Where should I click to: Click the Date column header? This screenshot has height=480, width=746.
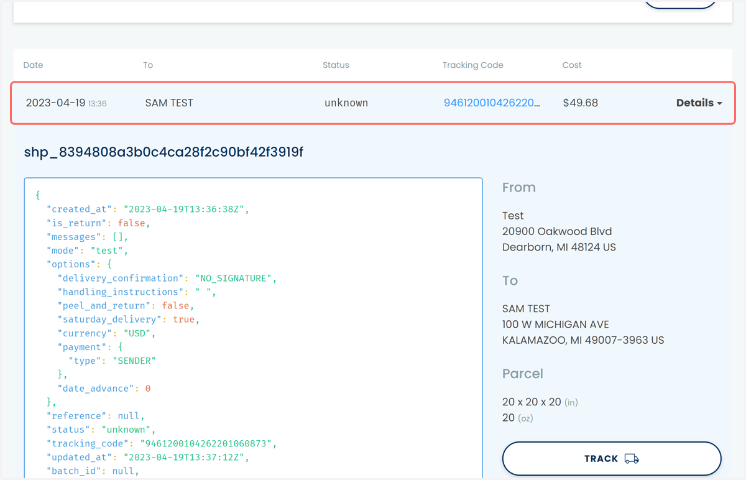tap(34, 65)
